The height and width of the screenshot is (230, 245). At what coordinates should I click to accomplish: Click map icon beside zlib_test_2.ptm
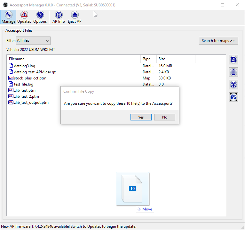pos(11,96)
